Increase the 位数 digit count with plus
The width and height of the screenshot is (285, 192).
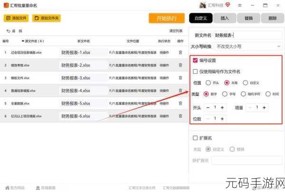[x=222, y=119]
